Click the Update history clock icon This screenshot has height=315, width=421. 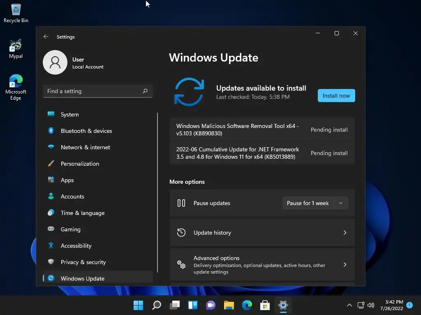(181, 233)
